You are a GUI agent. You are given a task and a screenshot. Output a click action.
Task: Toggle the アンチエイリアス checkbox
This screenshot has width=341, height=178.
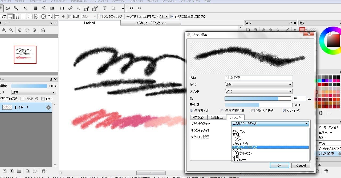tap(101, 16)
